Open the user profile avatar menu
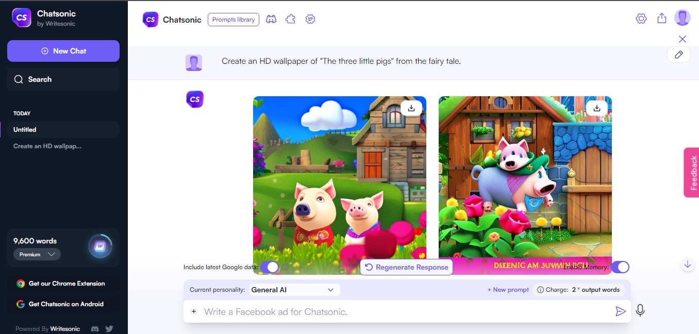The width and height of the screenshot is (699, 334). (683, 17)
